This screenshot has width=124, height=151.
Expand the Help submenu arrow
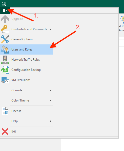(x=51, y=121)
